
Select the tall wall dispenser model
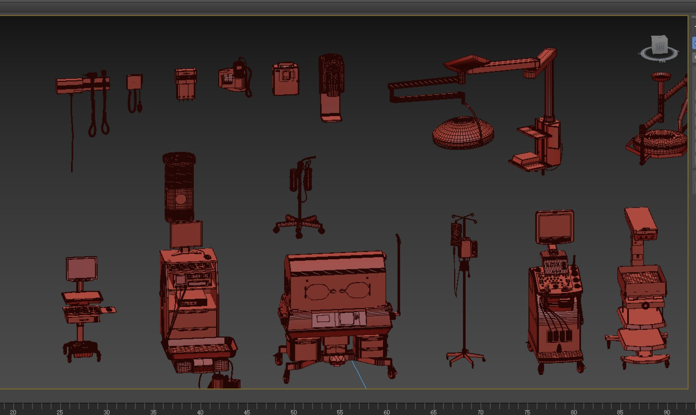coord(331,88)
